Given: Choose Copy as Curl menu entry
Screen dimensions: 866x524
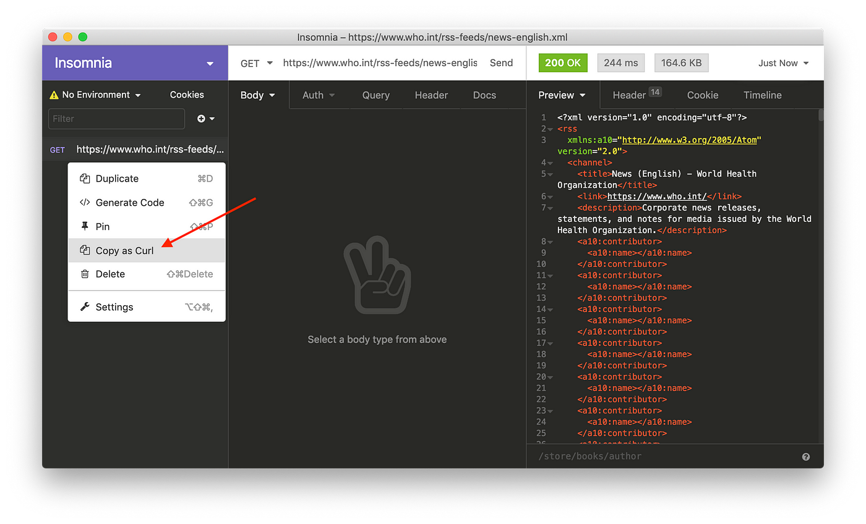Looking at the screenshot, I should click(x=147, y=250).
